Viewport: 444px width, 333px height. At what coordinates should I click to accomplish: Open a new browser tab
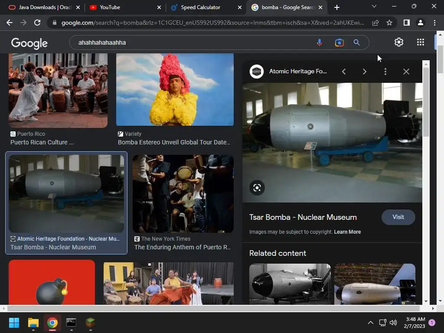[336, 7]
